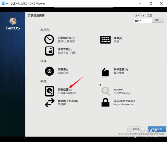The width and height of the screenshot is (167, 142).
Task: Click the 简体中文 (中国) status text
Action: (x=66, y=53)
